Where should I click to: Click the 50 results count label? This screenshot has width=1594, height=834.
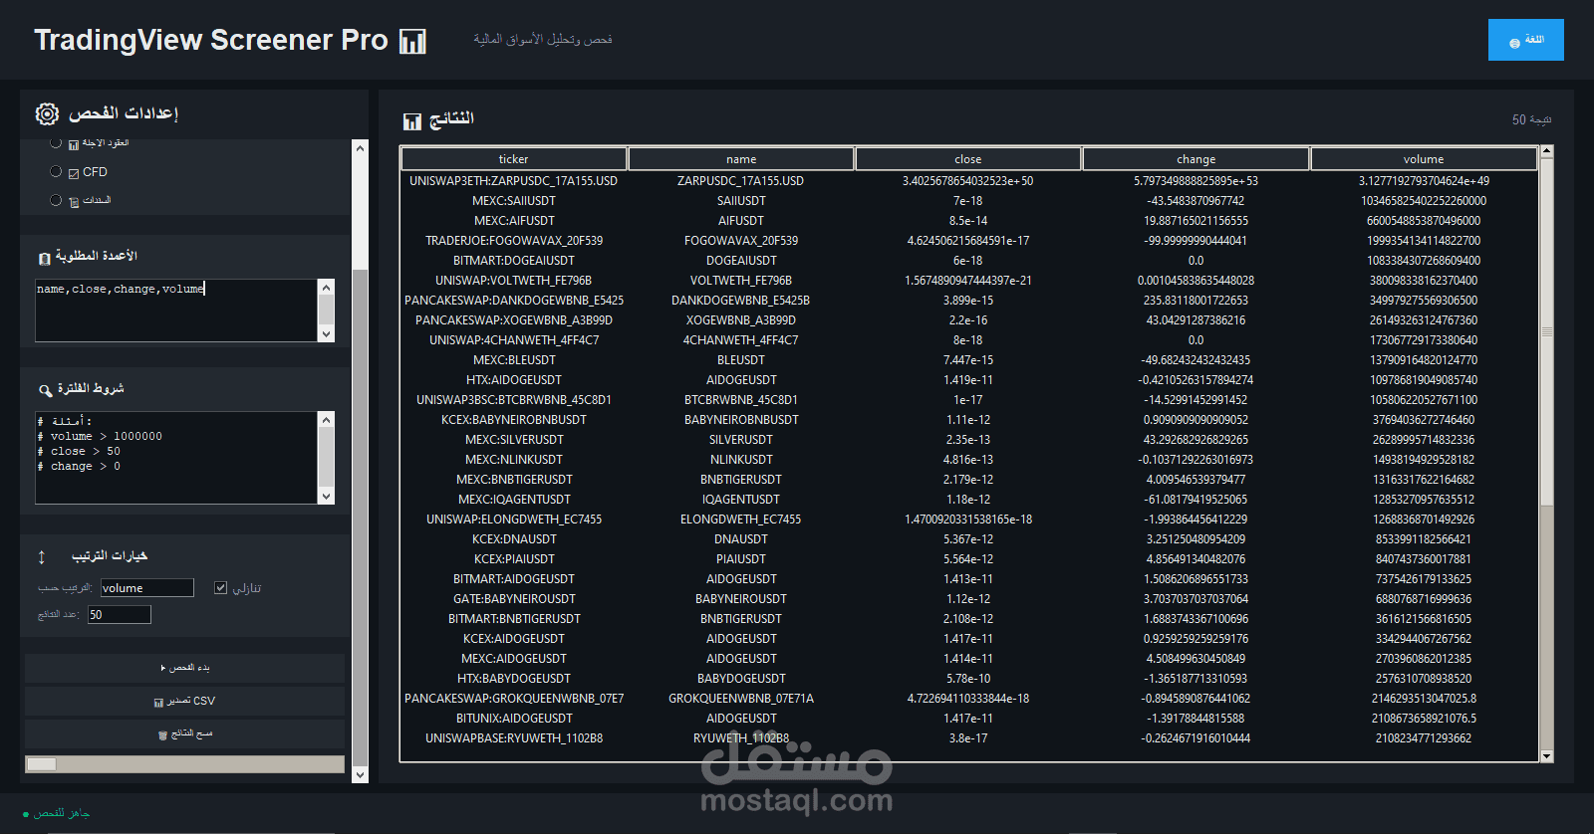click(1531, 119)
